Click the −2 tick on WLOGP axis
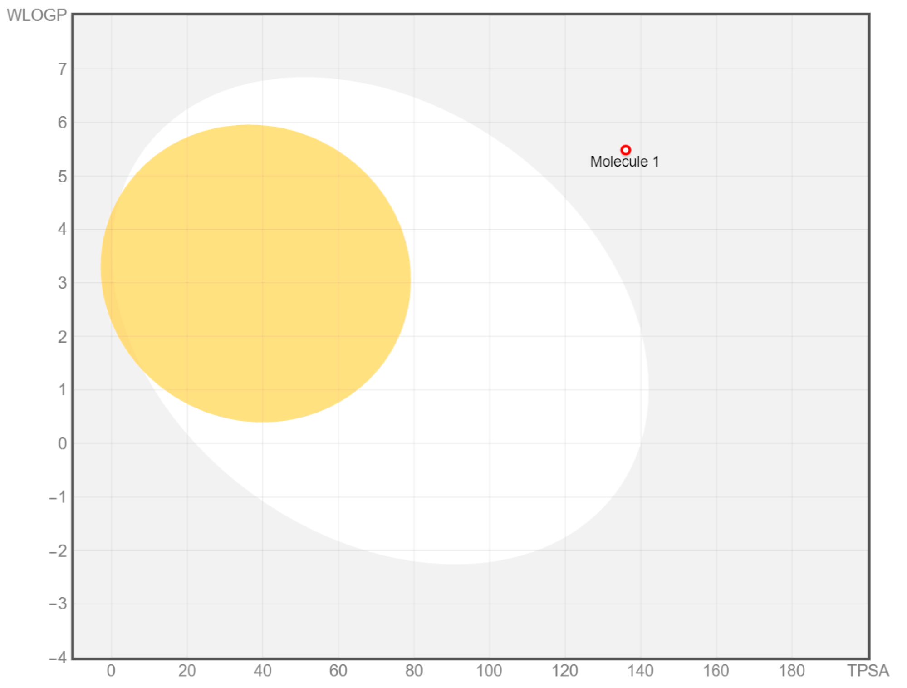Screen dimensions: 907x688 58,550
